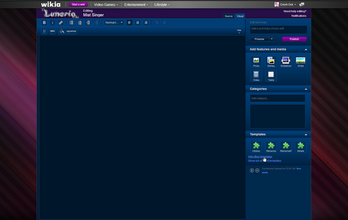Open the chat bubble icon in header
Viewport: 348px width, 220px height.
[302, 4]
